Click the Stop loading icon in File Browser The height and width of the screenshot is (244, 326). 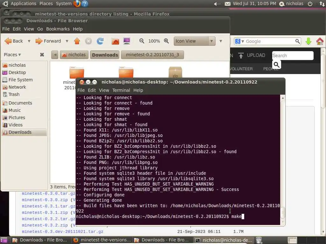pos(89,41)
